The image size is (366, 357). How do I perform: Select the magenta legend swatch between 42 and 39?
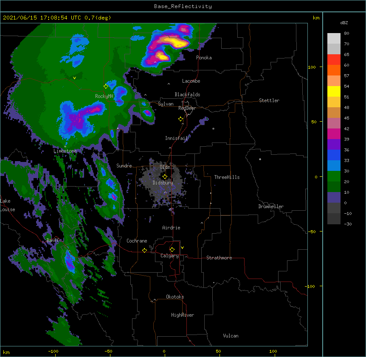334,134
